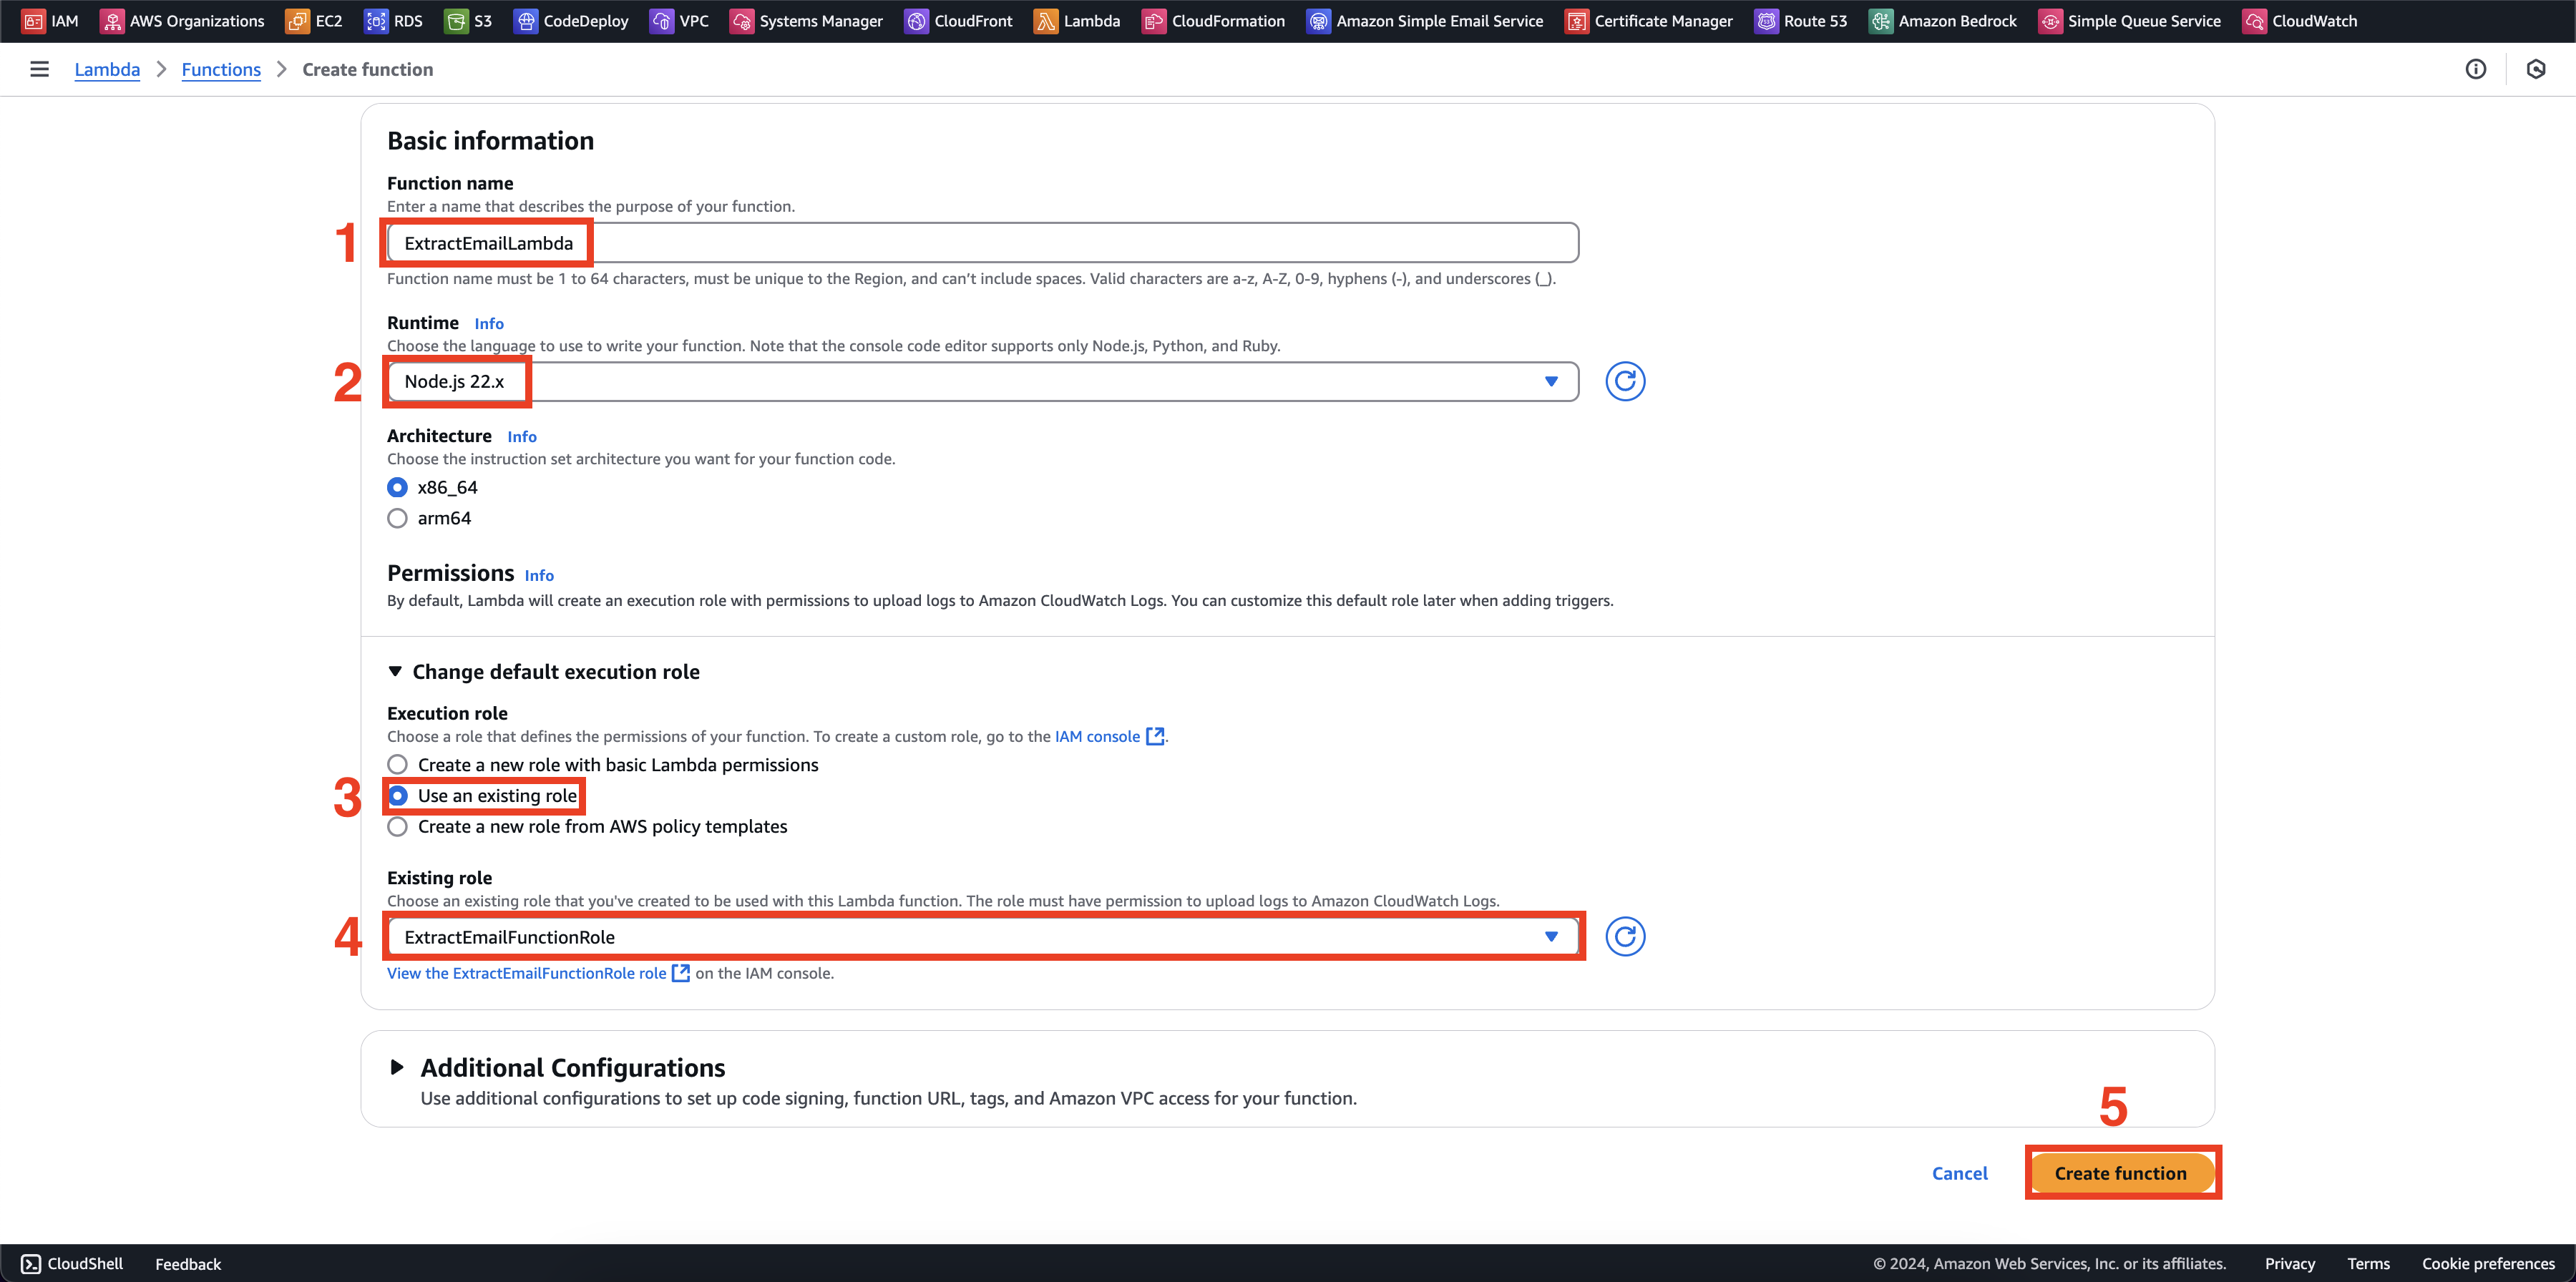This screenshot has height=1282, width=2576.
Task: Open CloudShell from the footer
Action: tap(72, 1263)
